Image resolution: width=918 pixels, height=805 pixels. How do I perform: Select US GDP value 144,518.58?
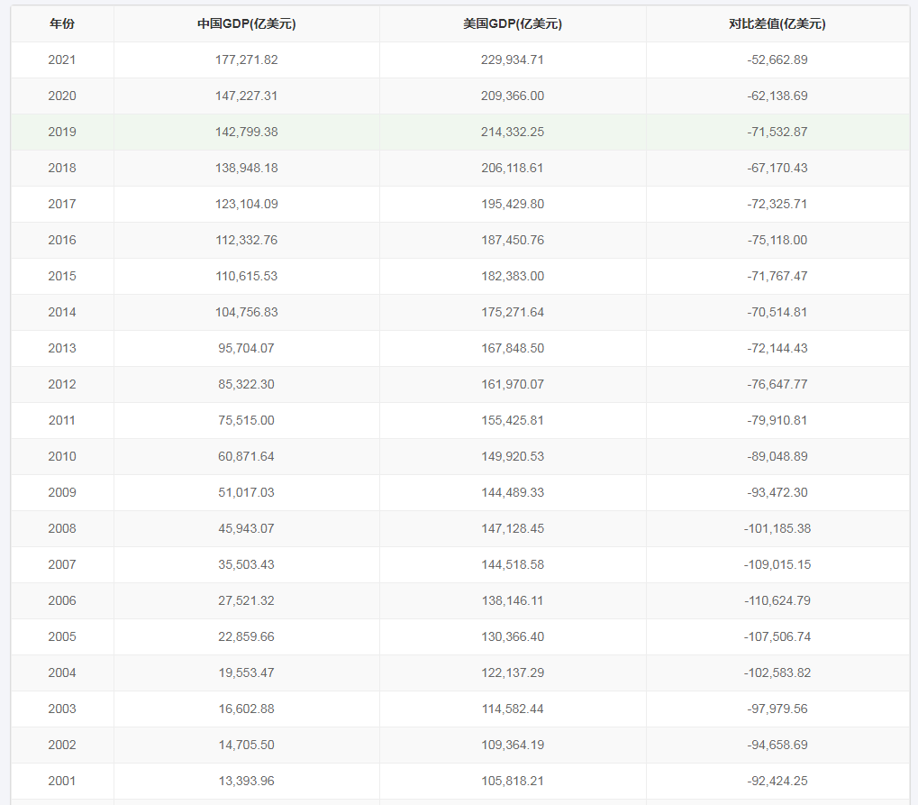click(512, 564)
